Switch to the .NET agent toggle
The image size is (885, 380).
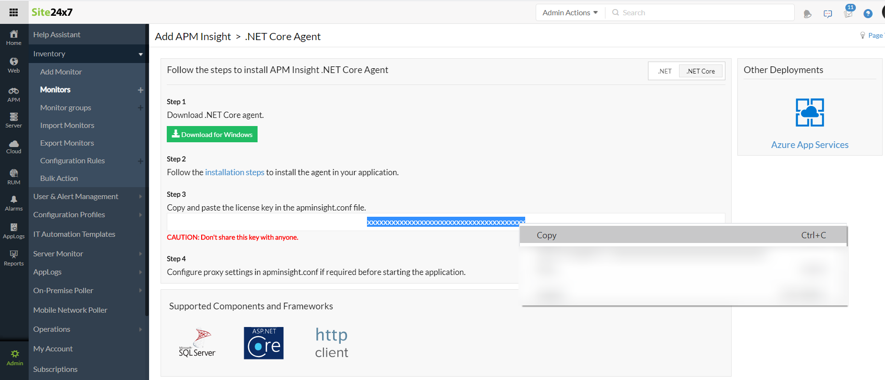pos(664,71)
